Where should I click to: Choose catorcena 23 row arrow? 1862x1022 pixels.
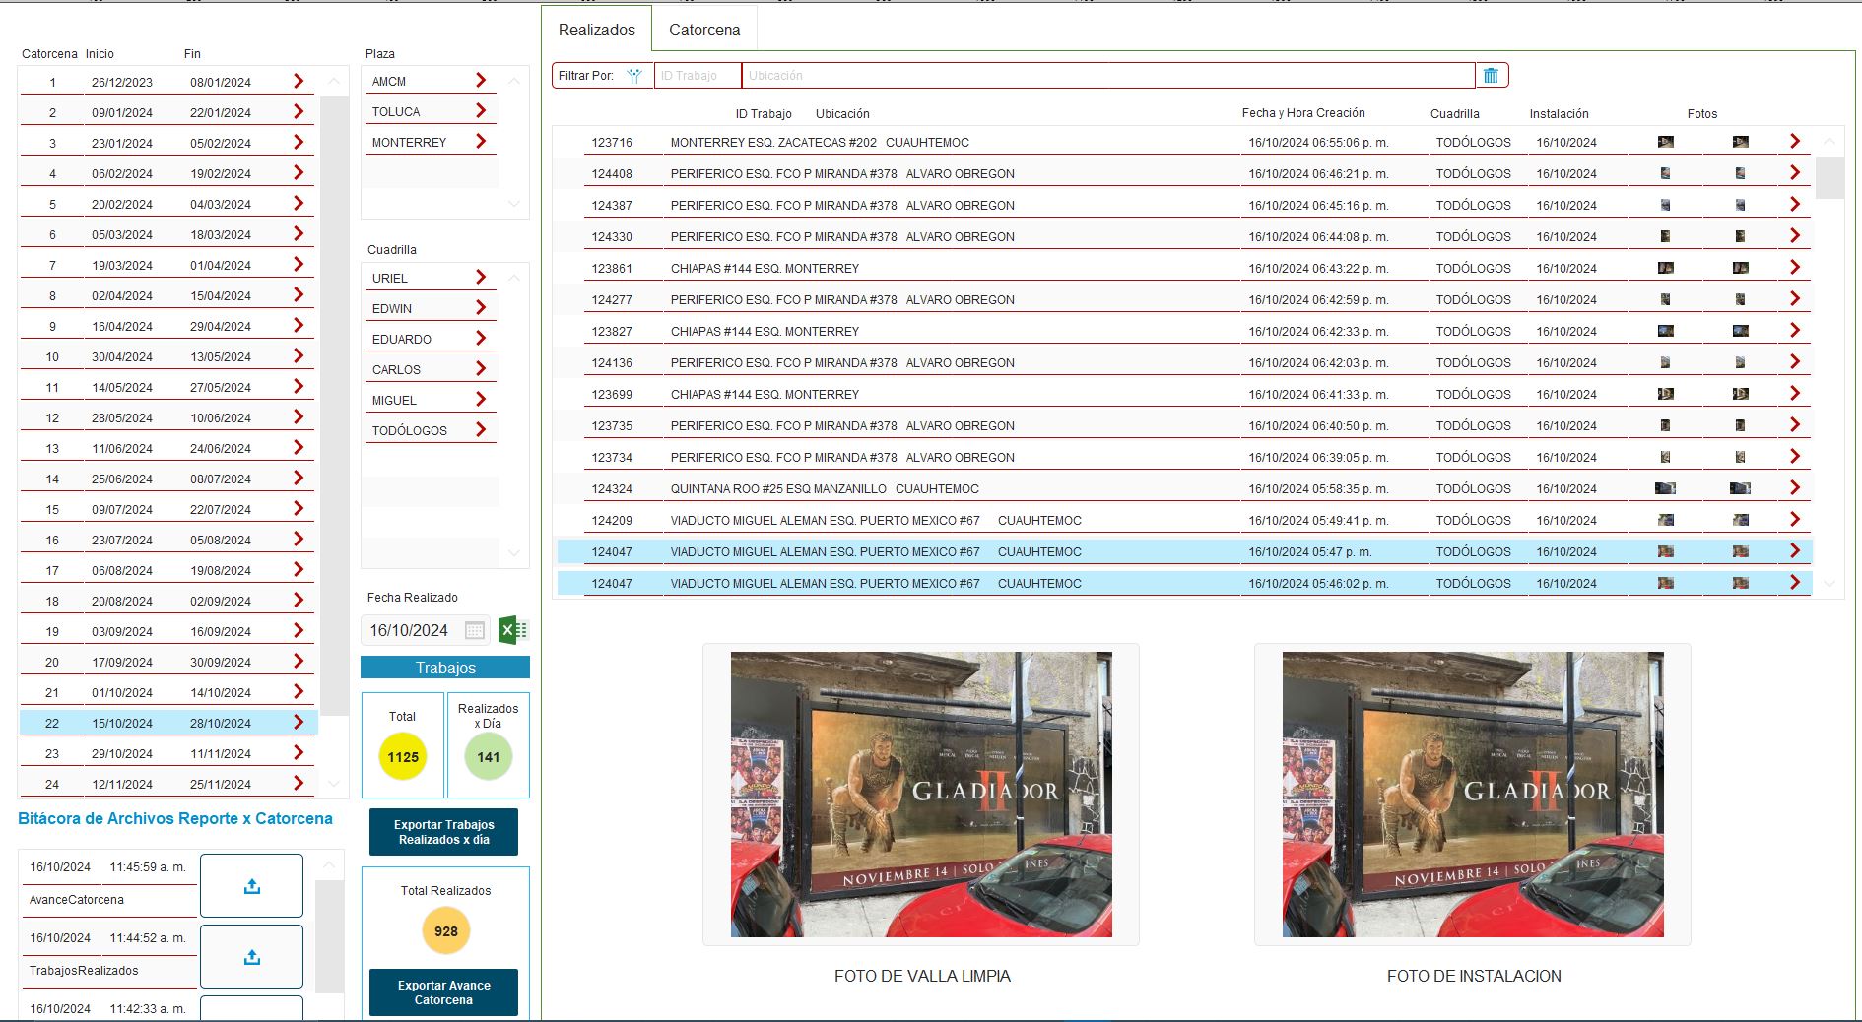[x=299, y=753]
